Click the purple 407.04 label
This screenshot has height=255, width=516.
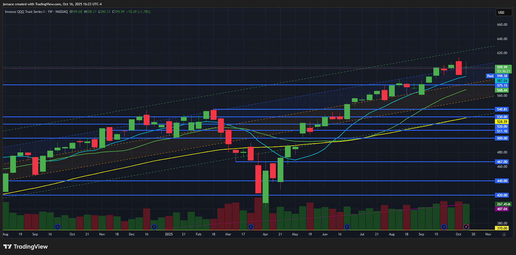tap(502, 209)
